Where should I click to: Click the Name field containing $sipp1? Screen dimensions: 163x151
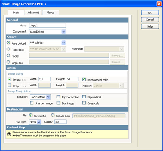pyautogui.click(x=47, y=25)
